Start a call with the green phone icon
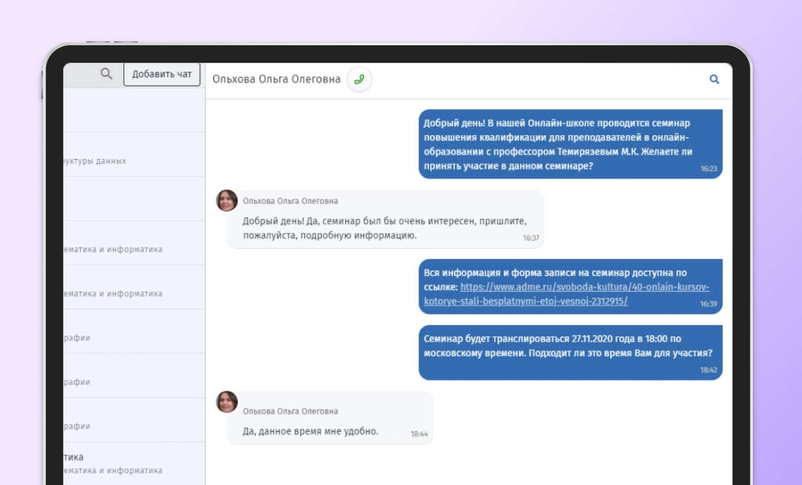Viewport: 802px width, 485px height. coord(360,80)
